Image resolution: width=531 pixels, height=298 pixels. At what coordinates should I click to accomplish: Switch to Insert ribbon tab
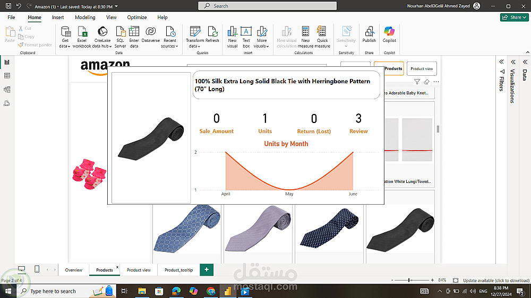click(58, 17)
